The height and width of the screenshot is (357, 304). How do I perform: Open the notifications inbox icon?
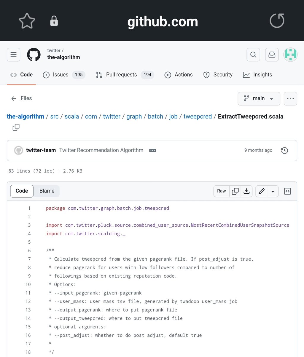tap(272, 55)
